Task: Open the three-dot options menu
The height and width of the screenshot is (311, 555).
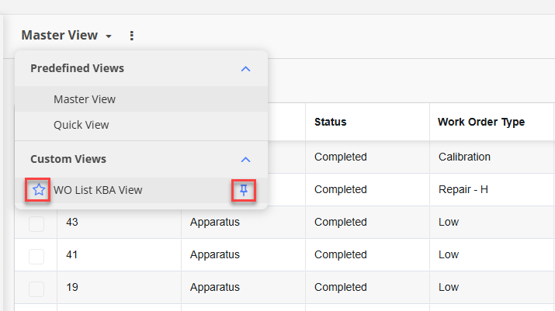Action: [132, 36]
